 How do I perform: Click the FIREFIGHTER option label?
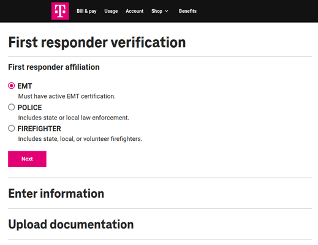click(39, 129)
